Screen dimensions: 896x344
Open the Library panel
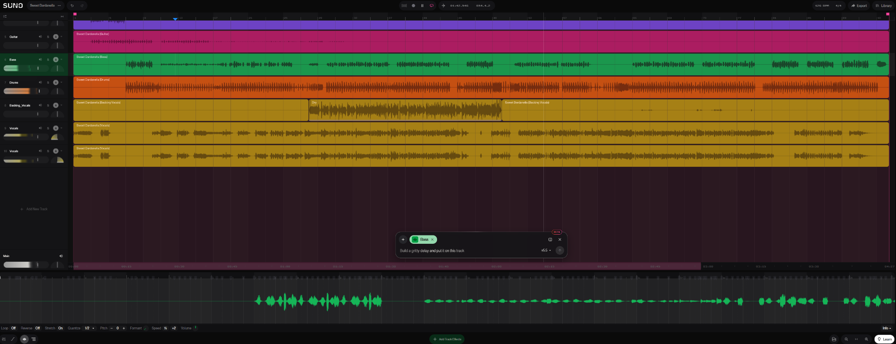coord(884,6)
